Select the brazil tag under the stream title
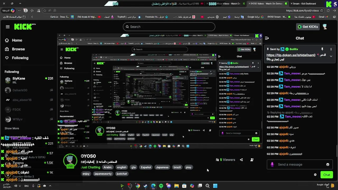Screen dimensions: 338x190 tap(177, 167)
